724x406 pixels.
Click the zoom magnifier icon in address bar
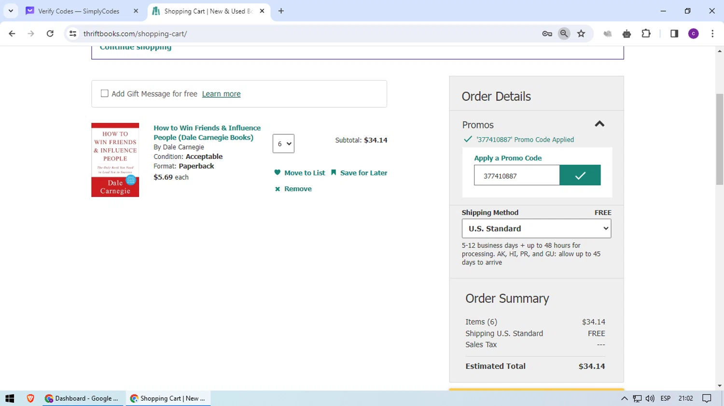coord(564,34)
